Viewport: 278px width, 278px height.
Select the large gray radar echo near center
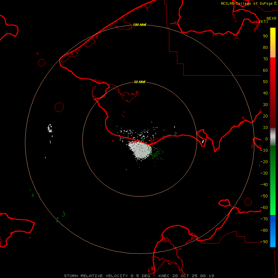click(x=140, y=150)
